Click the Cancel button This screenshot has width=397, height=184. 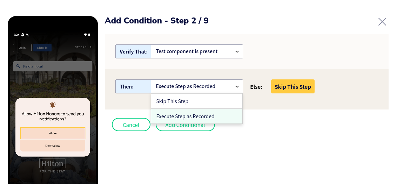(x=131, y=125)
